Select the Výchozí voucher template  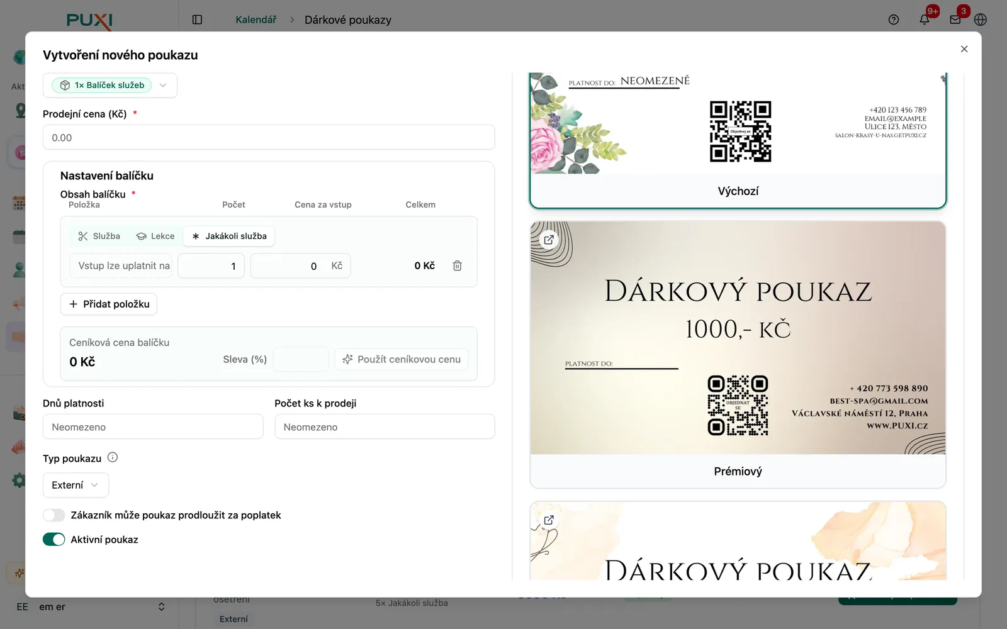(x=738, y=140)
